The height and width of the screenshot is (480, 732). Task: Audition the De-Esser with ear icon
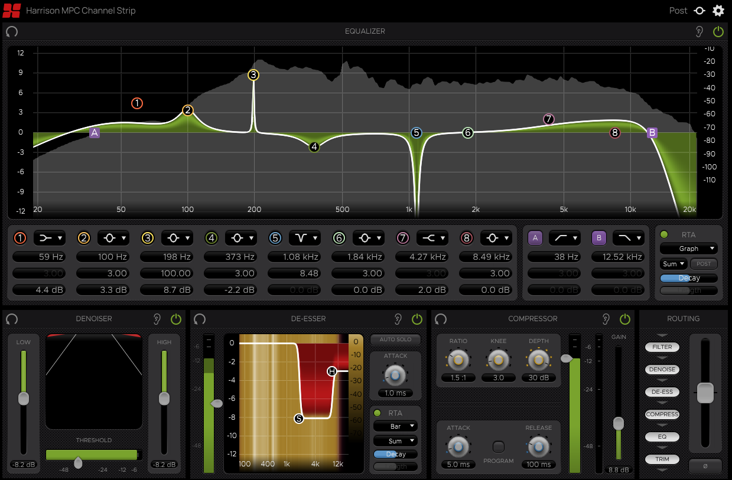point(398,319)
